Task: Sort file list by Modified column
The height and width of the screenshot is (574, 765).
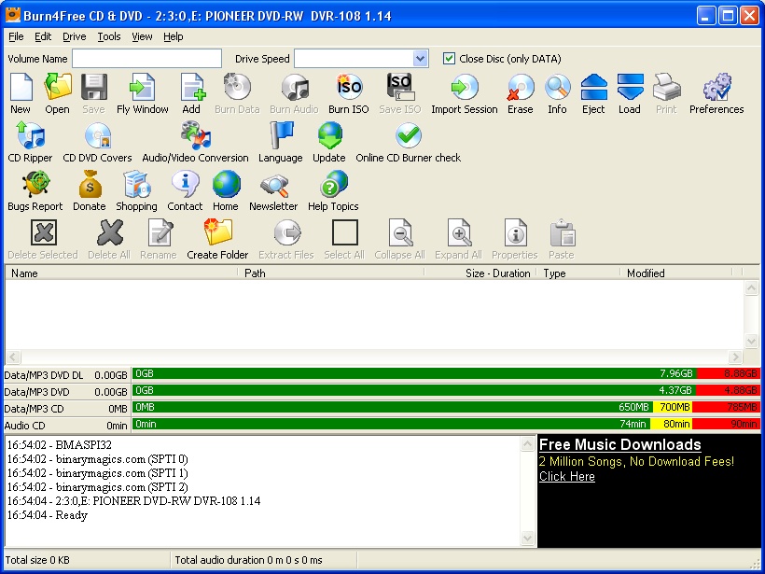Action: (676, 273)
